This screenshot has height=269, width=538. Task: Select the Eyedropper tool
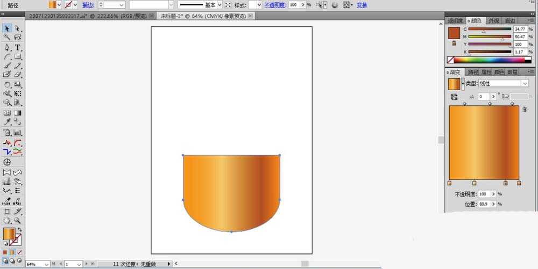tap(7, 122)
